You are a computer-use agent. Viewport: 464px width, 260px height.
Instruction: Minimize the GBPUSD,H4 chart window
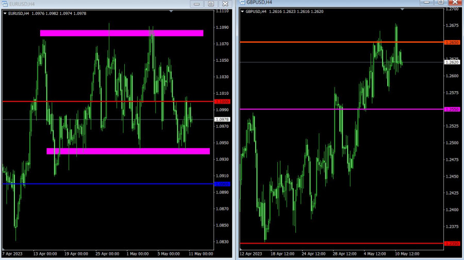click(x=426, y=3)
